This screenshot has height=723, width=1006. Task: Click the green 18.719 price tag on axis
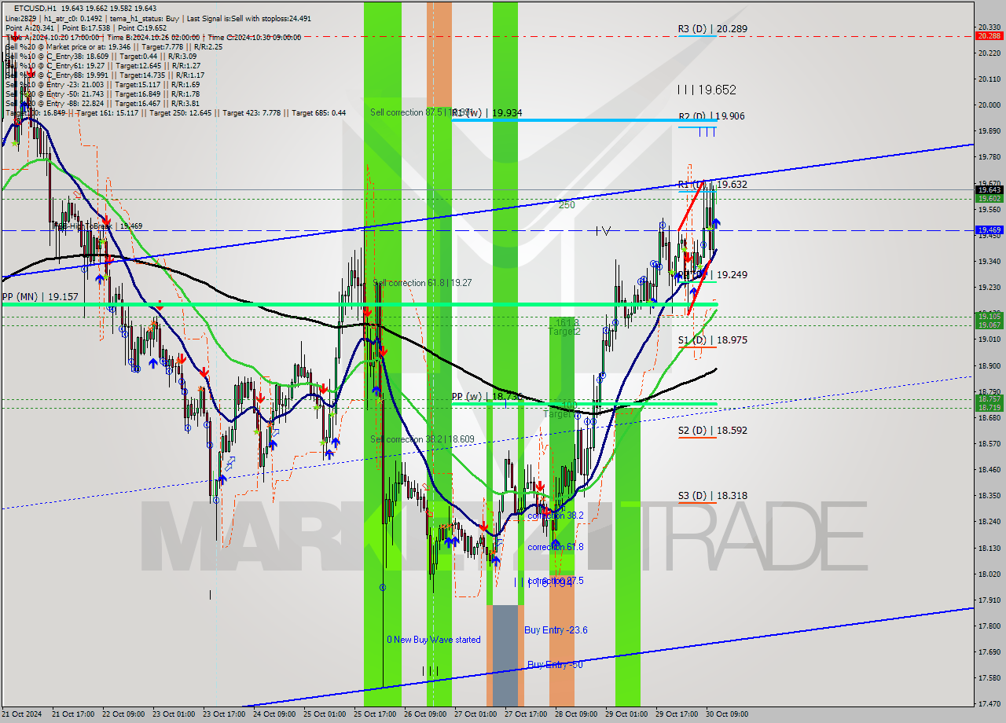click(989, 408)
